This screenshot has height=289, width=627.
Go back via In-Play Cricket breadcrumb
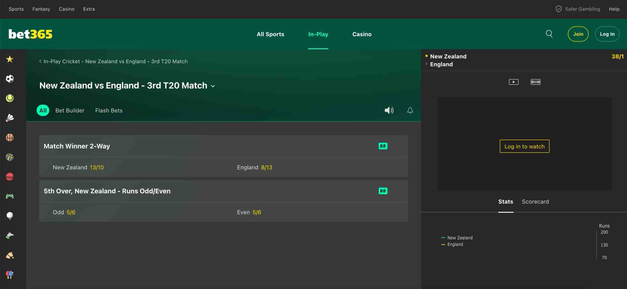(61, 61)
